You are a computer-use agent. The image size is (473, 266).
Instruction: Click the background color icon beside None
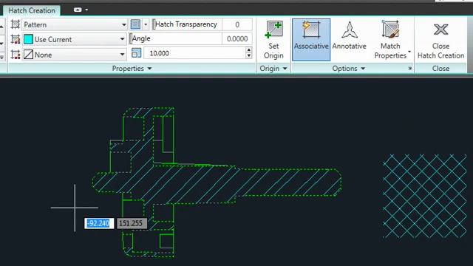[15, 55]
